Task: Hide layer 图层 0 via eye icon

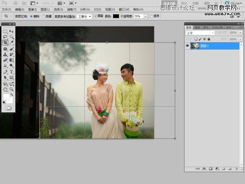Action: [x=187, y=46]
